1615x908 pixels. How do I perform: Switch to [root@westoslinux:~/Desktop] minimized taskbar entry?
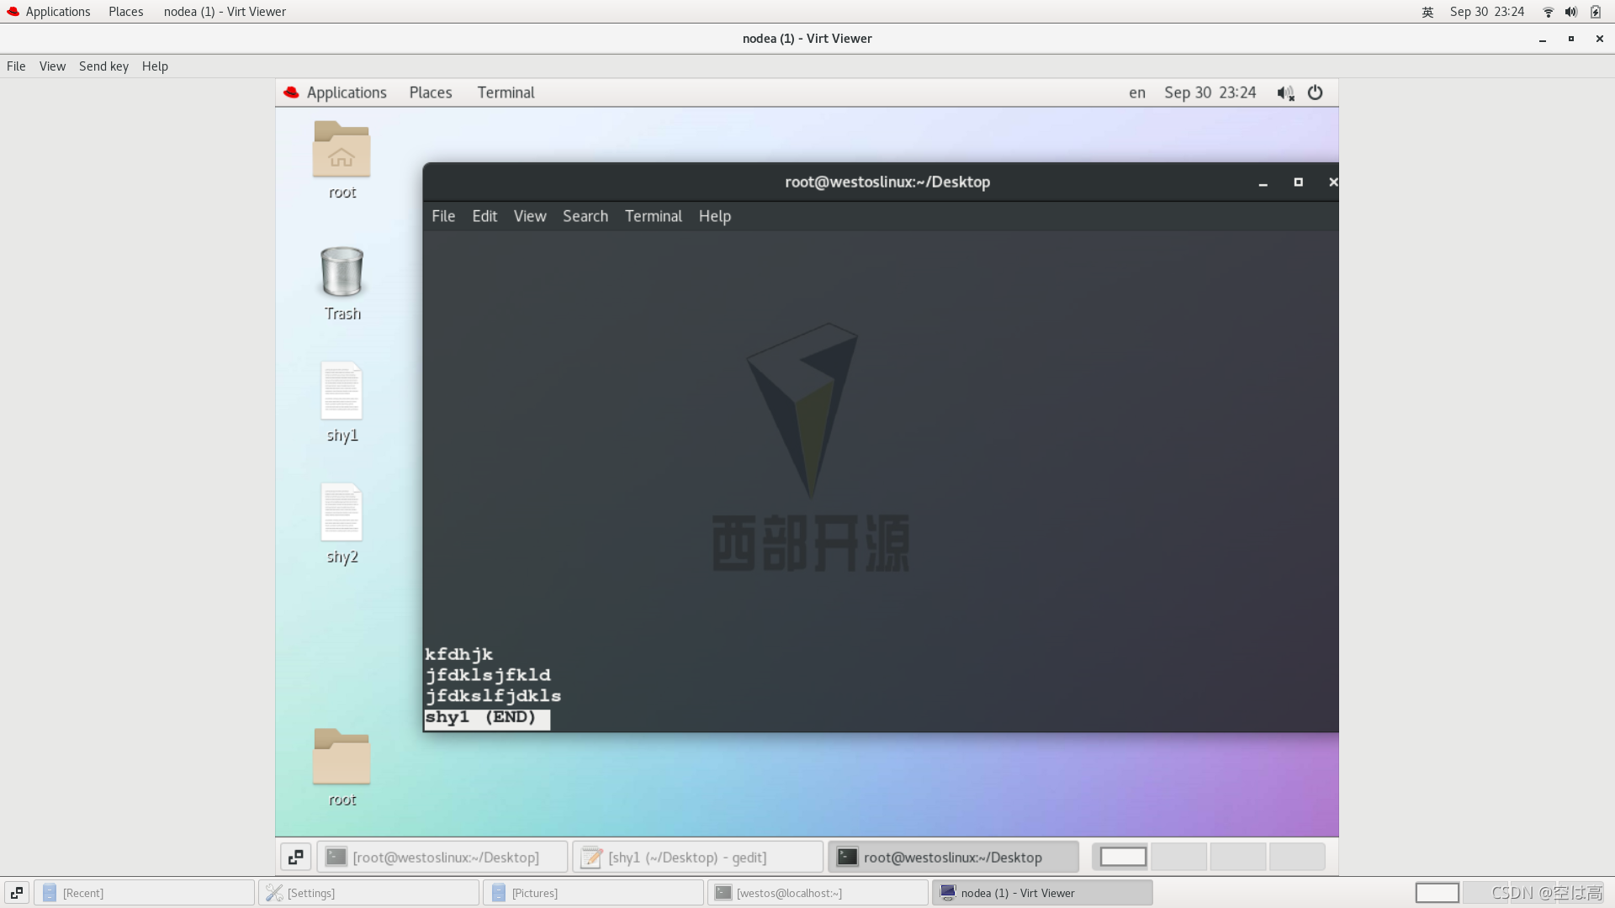[442, 857]
